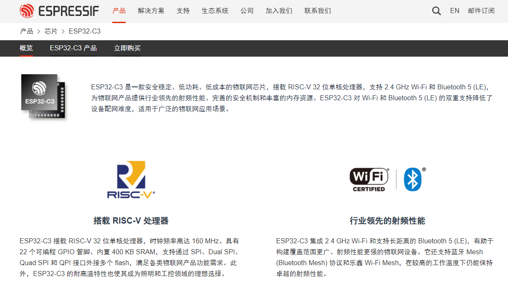
Task: Open the 立即购买 tab
Action: click(127, 48)
